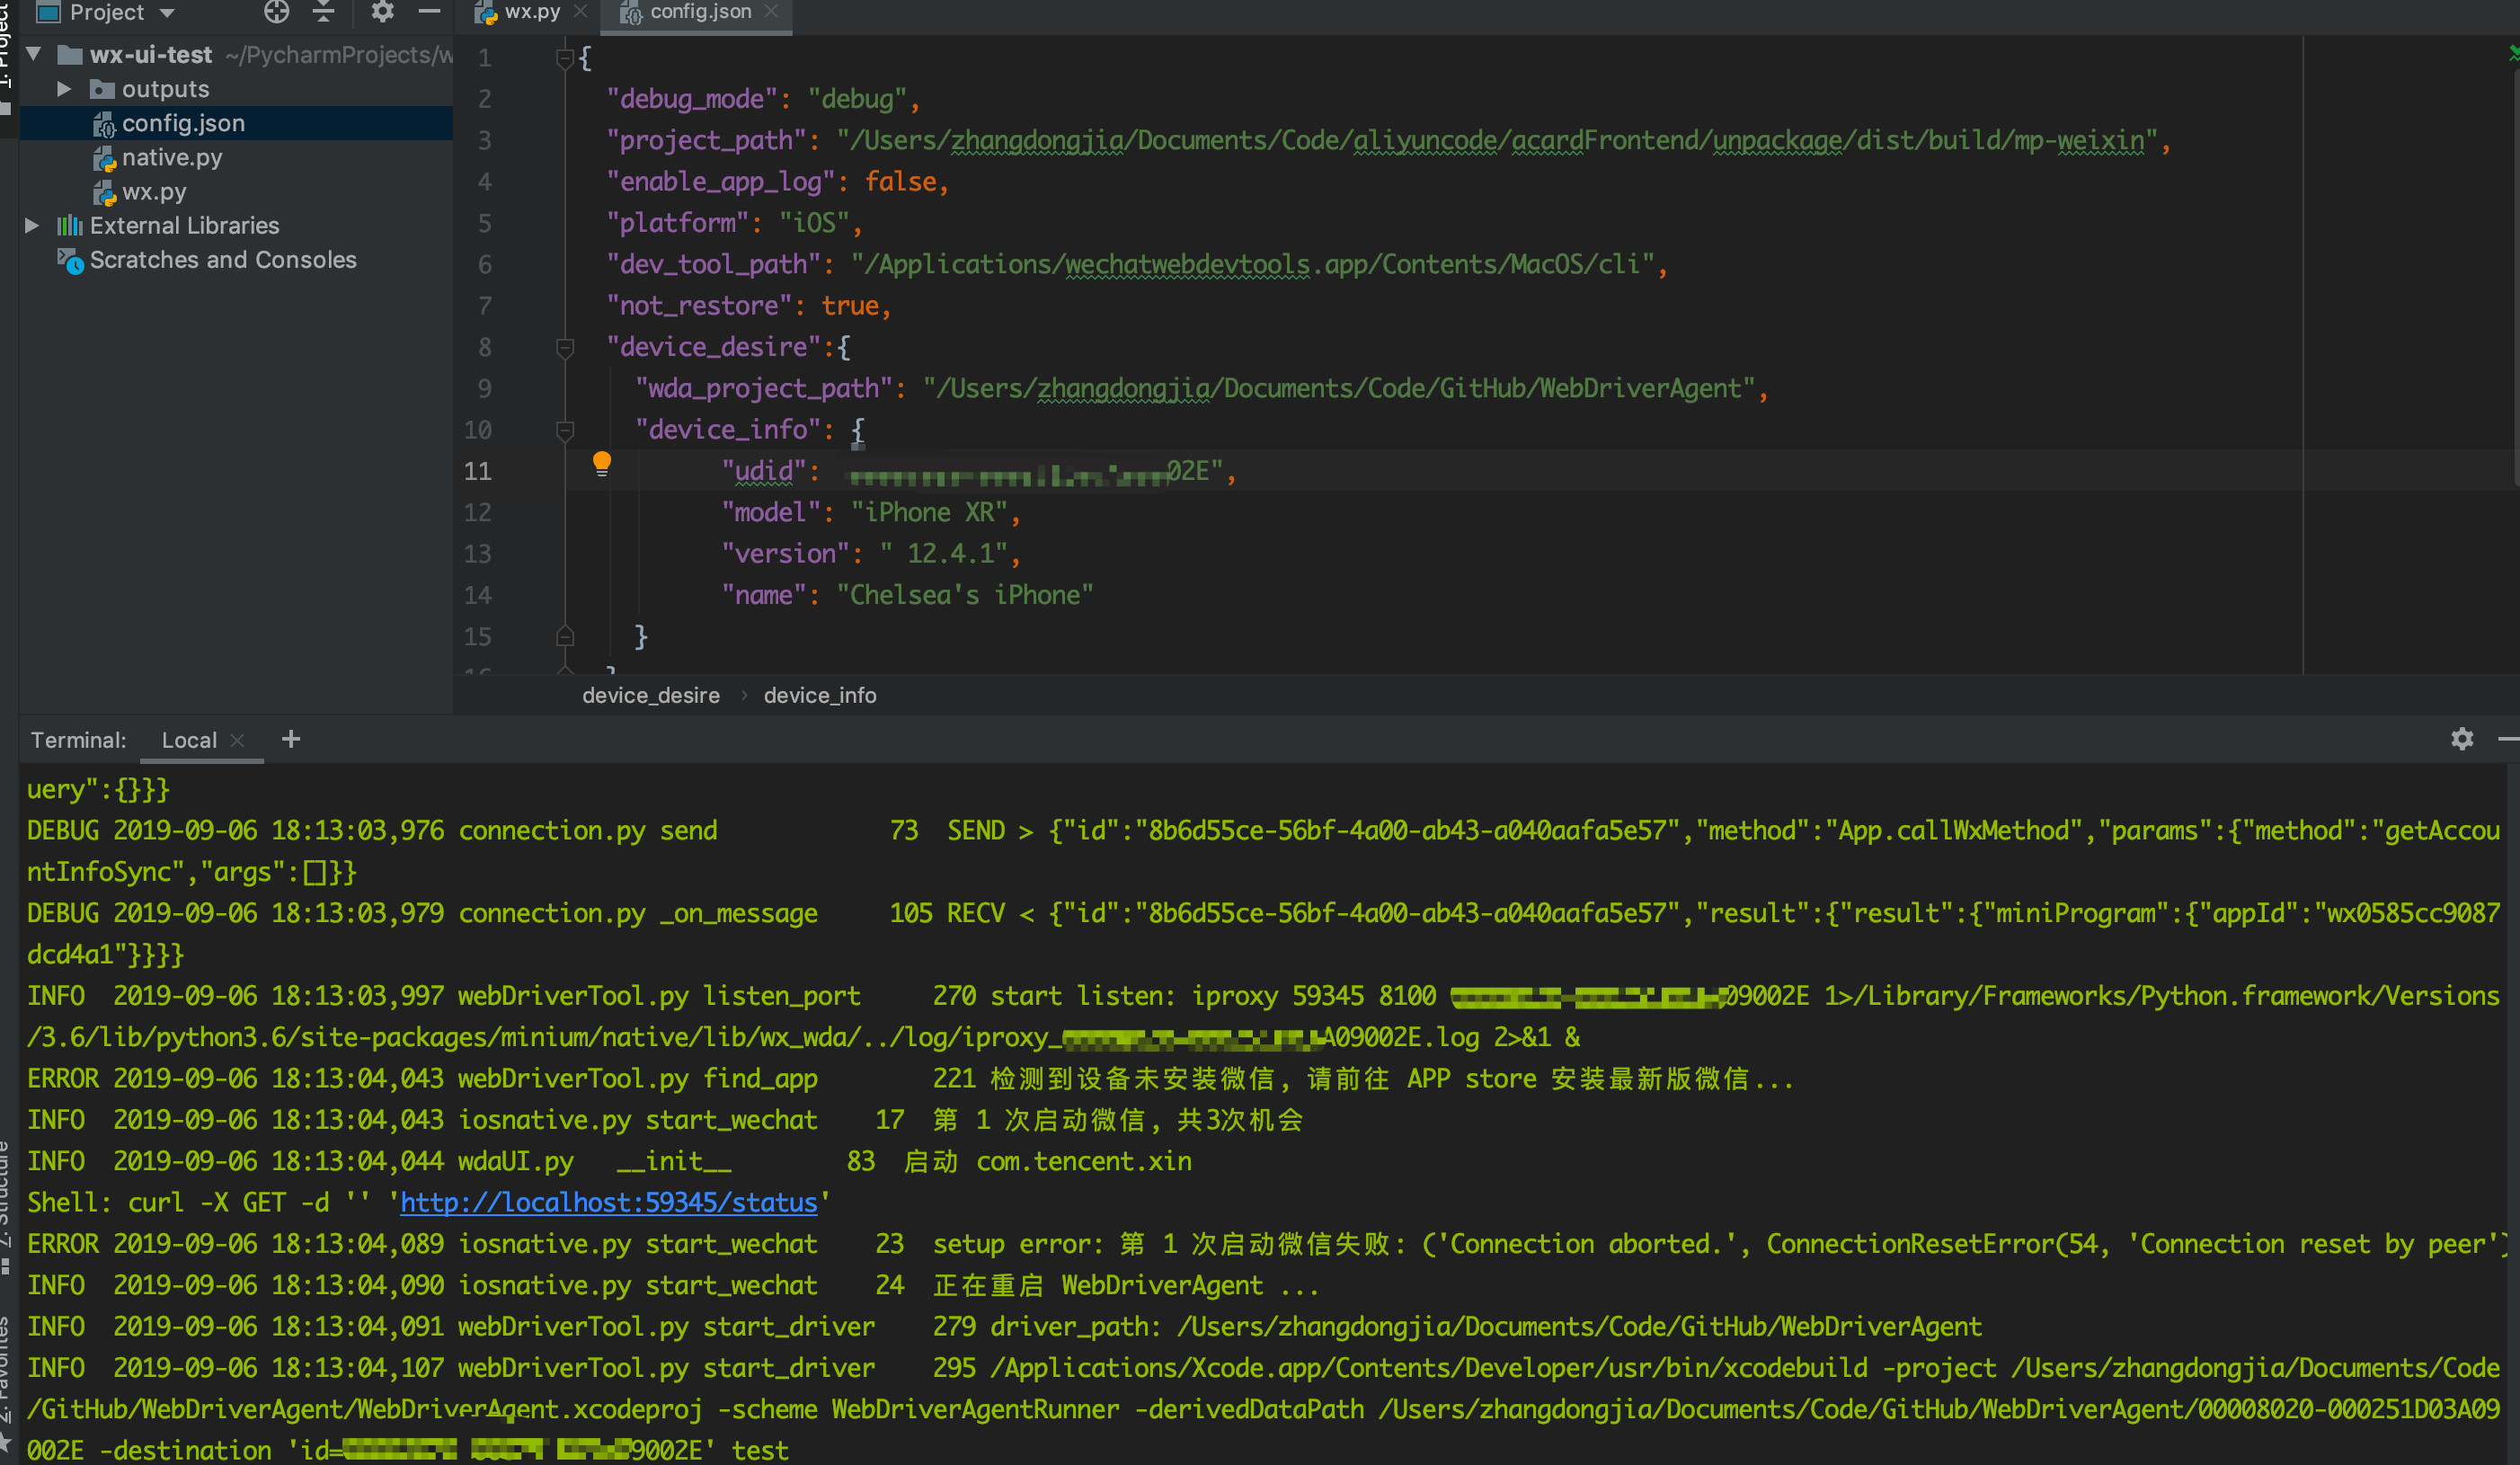
Task: Hide the Project tool window
Action: pos(429,12)
